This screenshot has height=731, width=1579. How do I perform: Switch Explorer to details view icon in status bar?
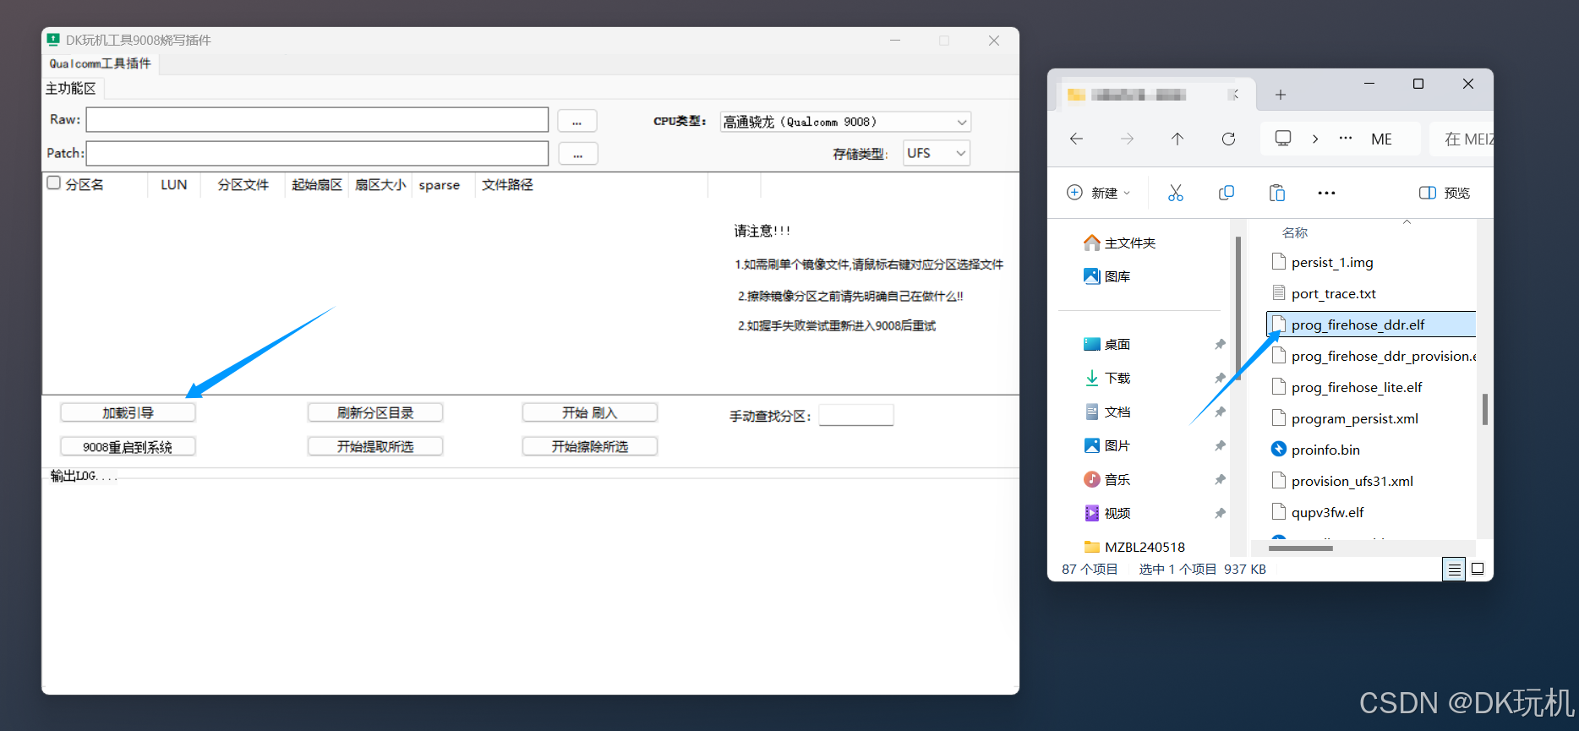point(1454,570)
